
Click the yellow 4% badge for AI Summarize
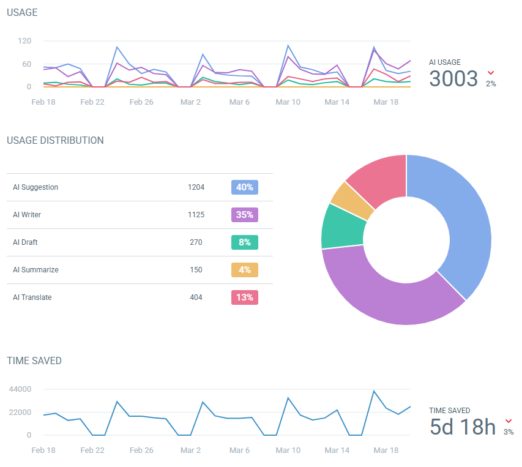point(244,270)
